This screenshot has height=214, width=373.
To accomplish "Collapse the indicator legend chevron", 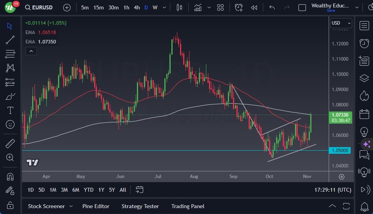I will [31, 51].
